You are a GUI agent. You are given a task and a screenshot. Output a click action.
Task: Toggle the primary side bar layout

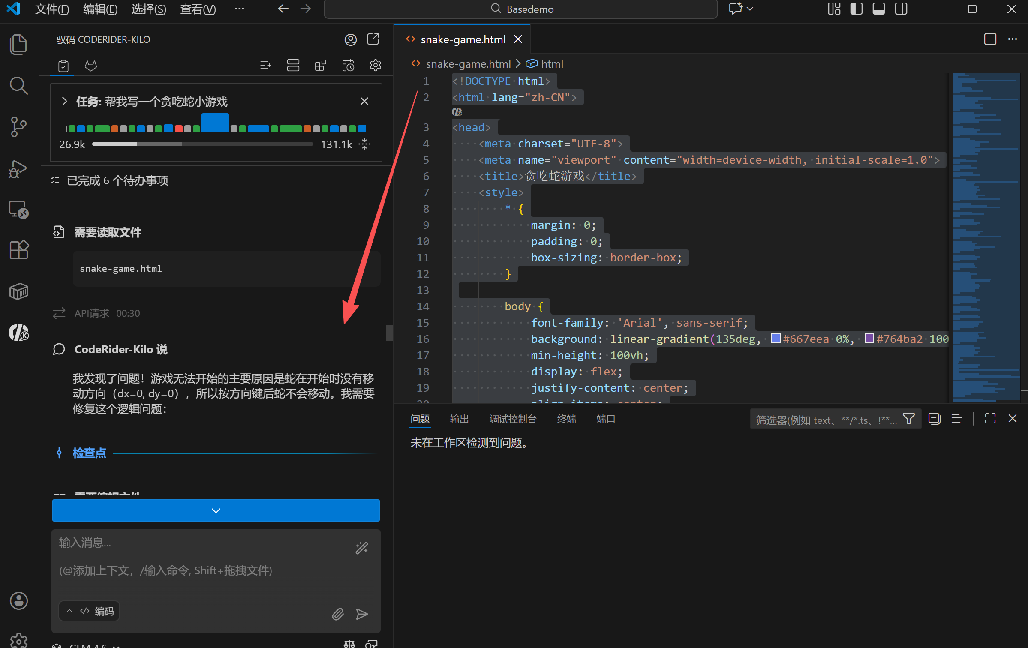pyautogui.click(x=856, y=9)
